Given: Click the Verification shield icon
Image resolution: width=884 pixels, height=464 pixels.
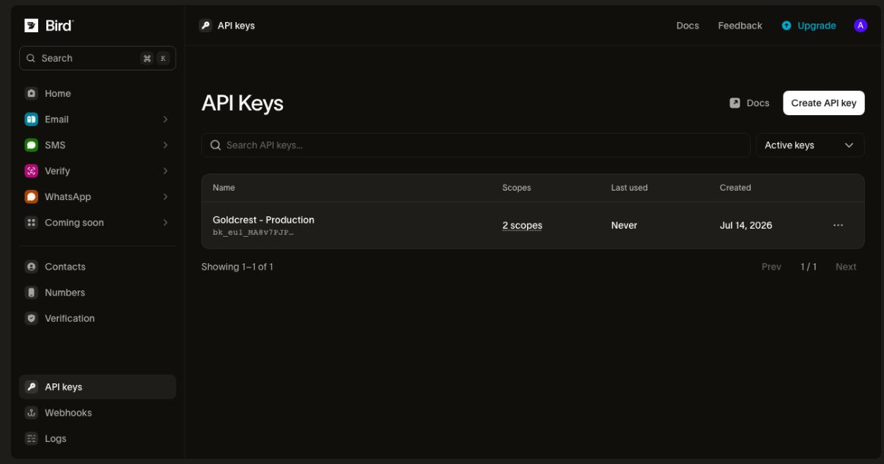Looking at the screenshot, I should [31, 318].
